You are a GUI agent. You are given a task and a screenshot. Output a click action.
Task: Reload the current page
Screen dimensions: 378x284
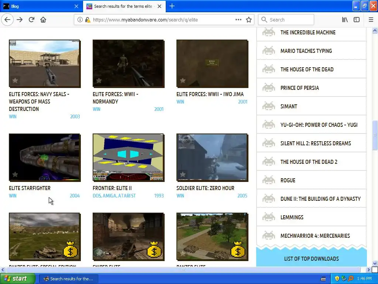pos(31,20)
